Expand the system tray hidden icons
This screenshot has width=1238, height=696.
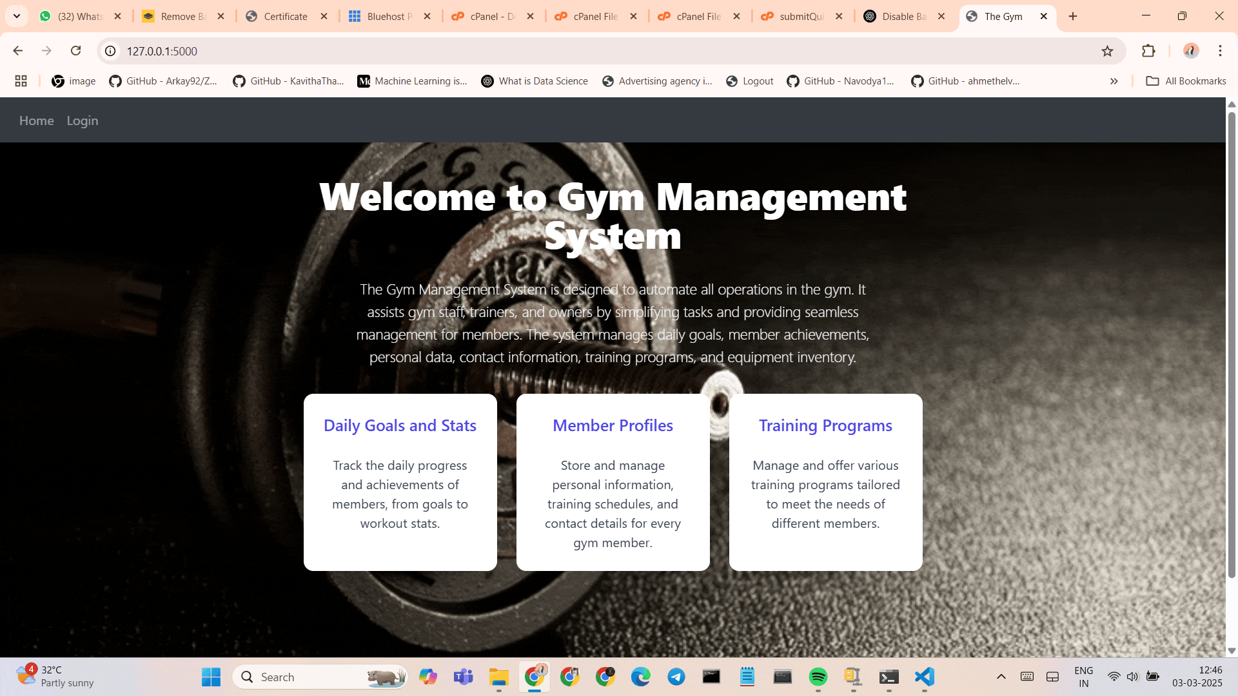(1001, 677)
